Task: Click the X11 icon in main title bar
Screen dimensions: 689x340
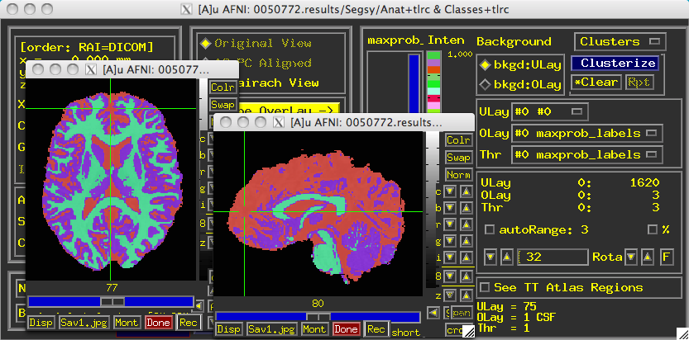Action: pos(186,9)
